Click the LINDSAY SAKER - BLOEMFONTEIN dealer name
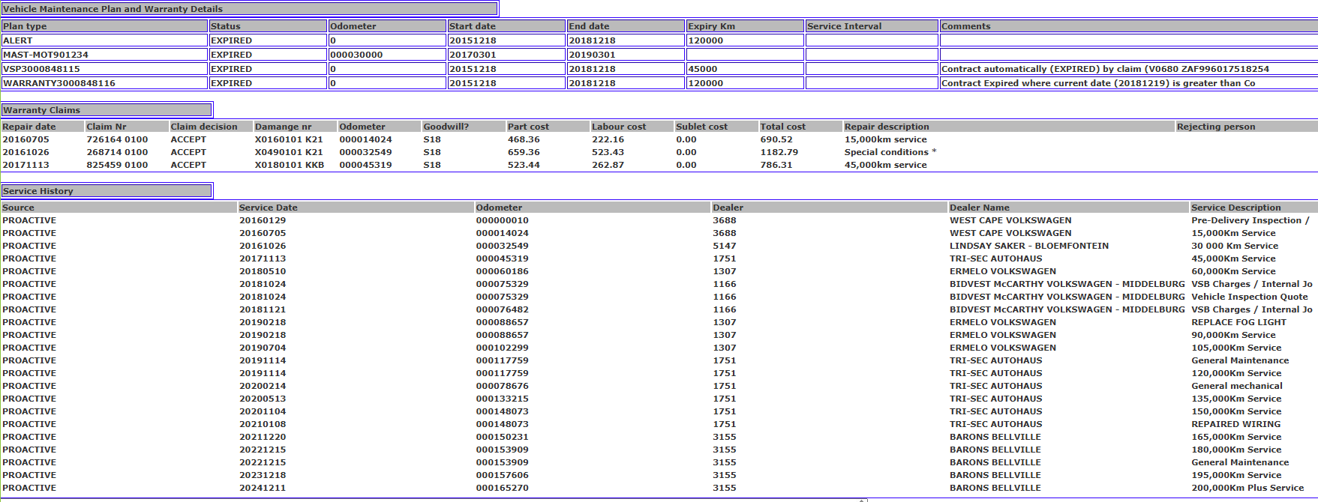The width and height of the screenshot is (1318, 502). click(x=1029, y=246)
